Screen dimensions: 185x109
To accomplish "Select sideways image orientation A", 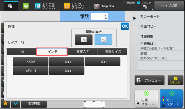I will tap(104, 40).
